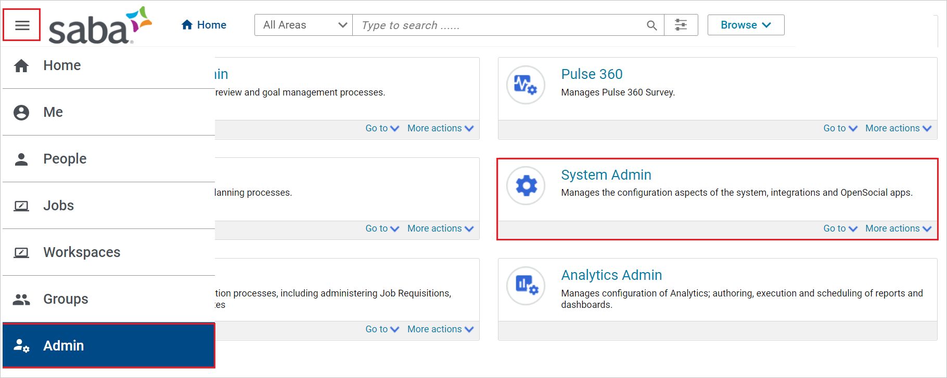Viewport: 947px width, 378px height.
Task: Click 'Manages Pulse 360 Survey.' text
Action: pos(618,92)
